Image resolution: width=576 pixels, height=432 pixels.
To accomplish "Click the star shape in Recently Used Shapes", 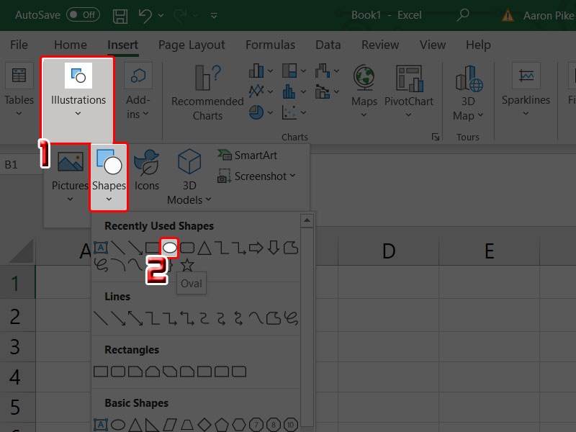I will point(187,266).
